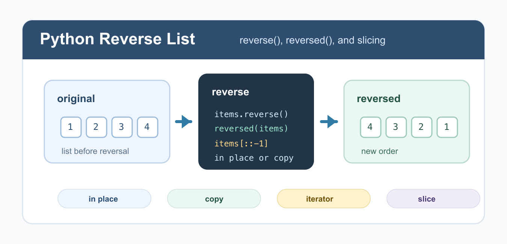Click the 'in place' pill
The width and height of the screenshot is (507, 244).
(104, 199)
